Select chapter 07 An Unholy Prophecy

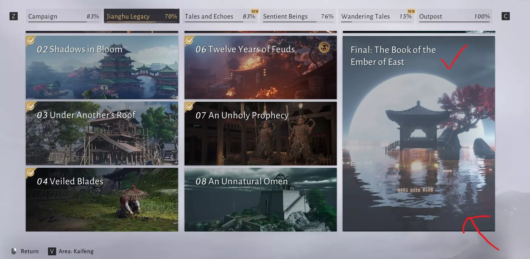click(x=261, y=133)
